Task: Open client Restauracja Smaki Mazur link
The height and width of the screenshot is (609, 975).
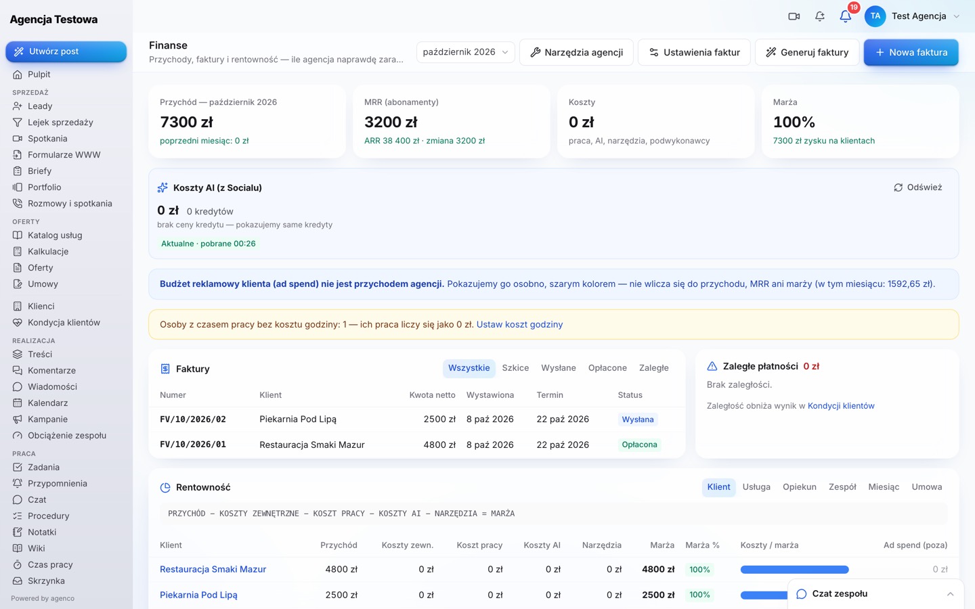Action: (213, 570)
